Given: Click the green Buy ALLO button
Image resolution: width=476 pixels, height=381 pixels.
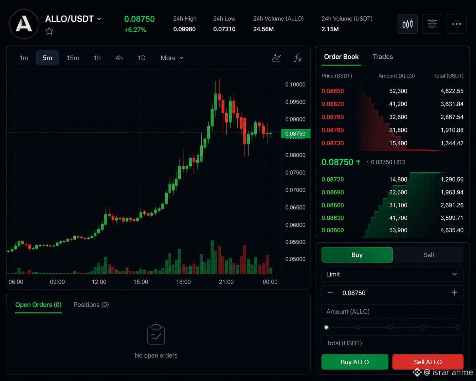Looking at the screenshot, I should (355, 362).
